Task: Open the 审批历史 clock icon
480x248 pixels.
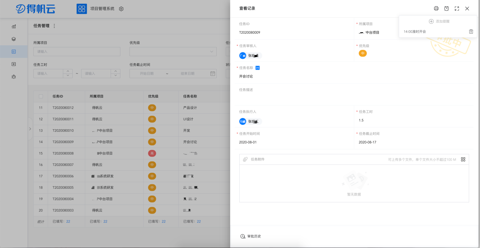Action: pos(243,236)
